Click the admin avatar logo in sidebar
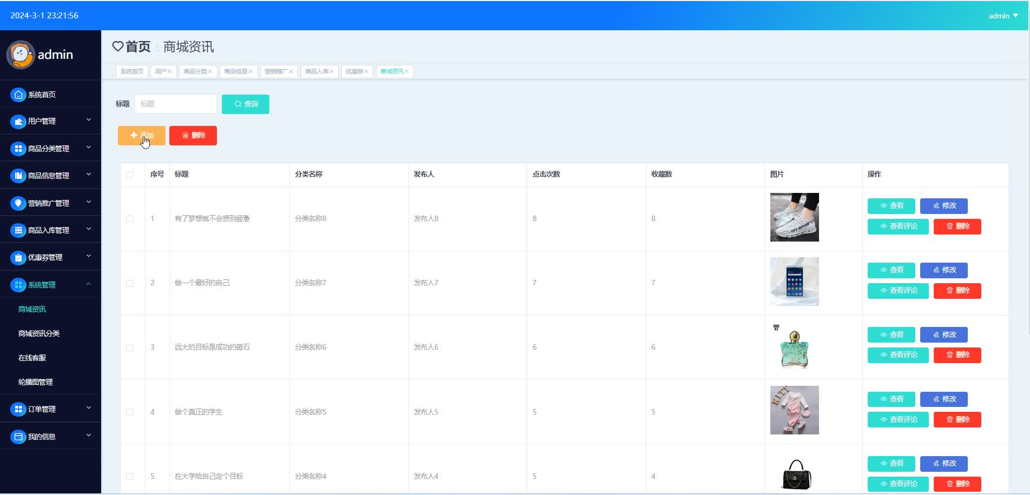Image resolution: width=1030 pixels, height=495 pixels. point(21,55)
